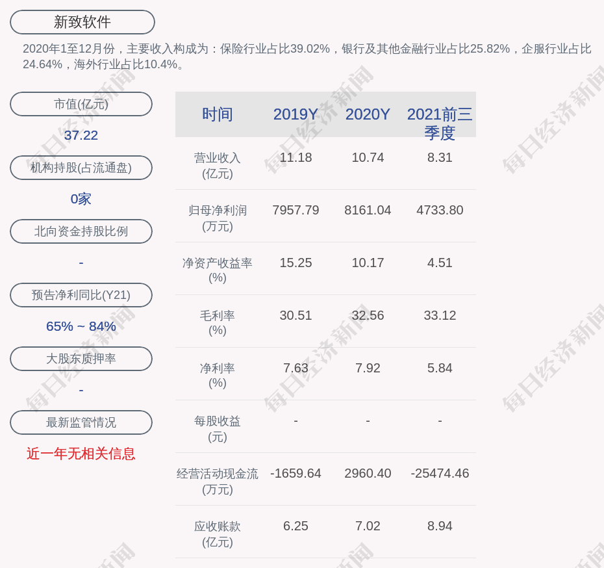Click gross margin value 32.56
This screenshot has width=604, height=568.
(x=368, y=315)
